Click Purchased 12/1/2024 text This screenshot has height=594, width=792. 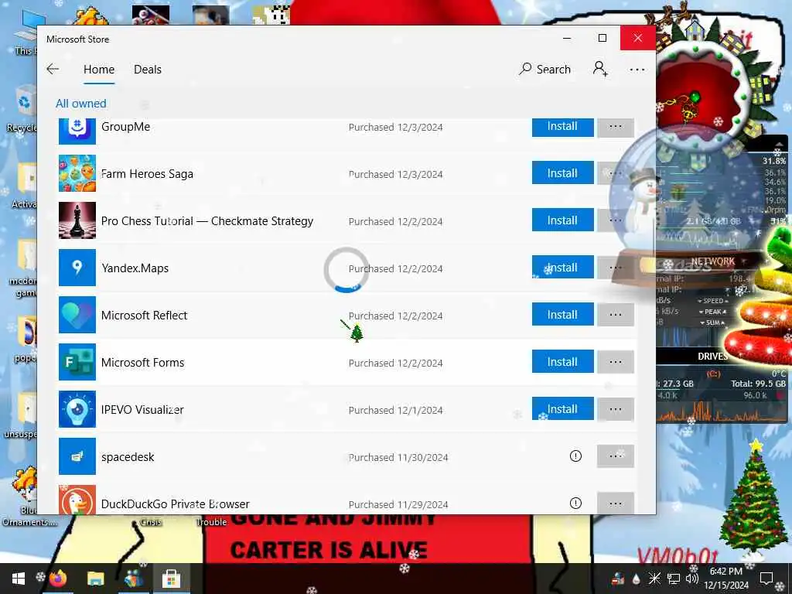coord(395,410)
